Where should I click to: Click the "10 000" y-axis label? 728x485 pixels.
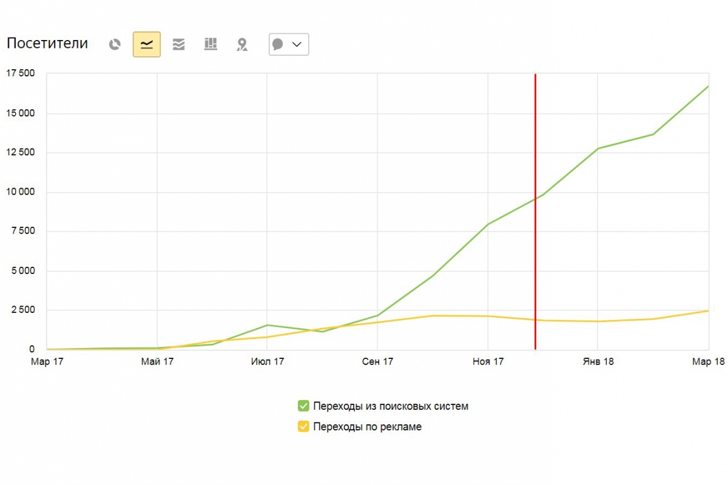click(21, 192)
